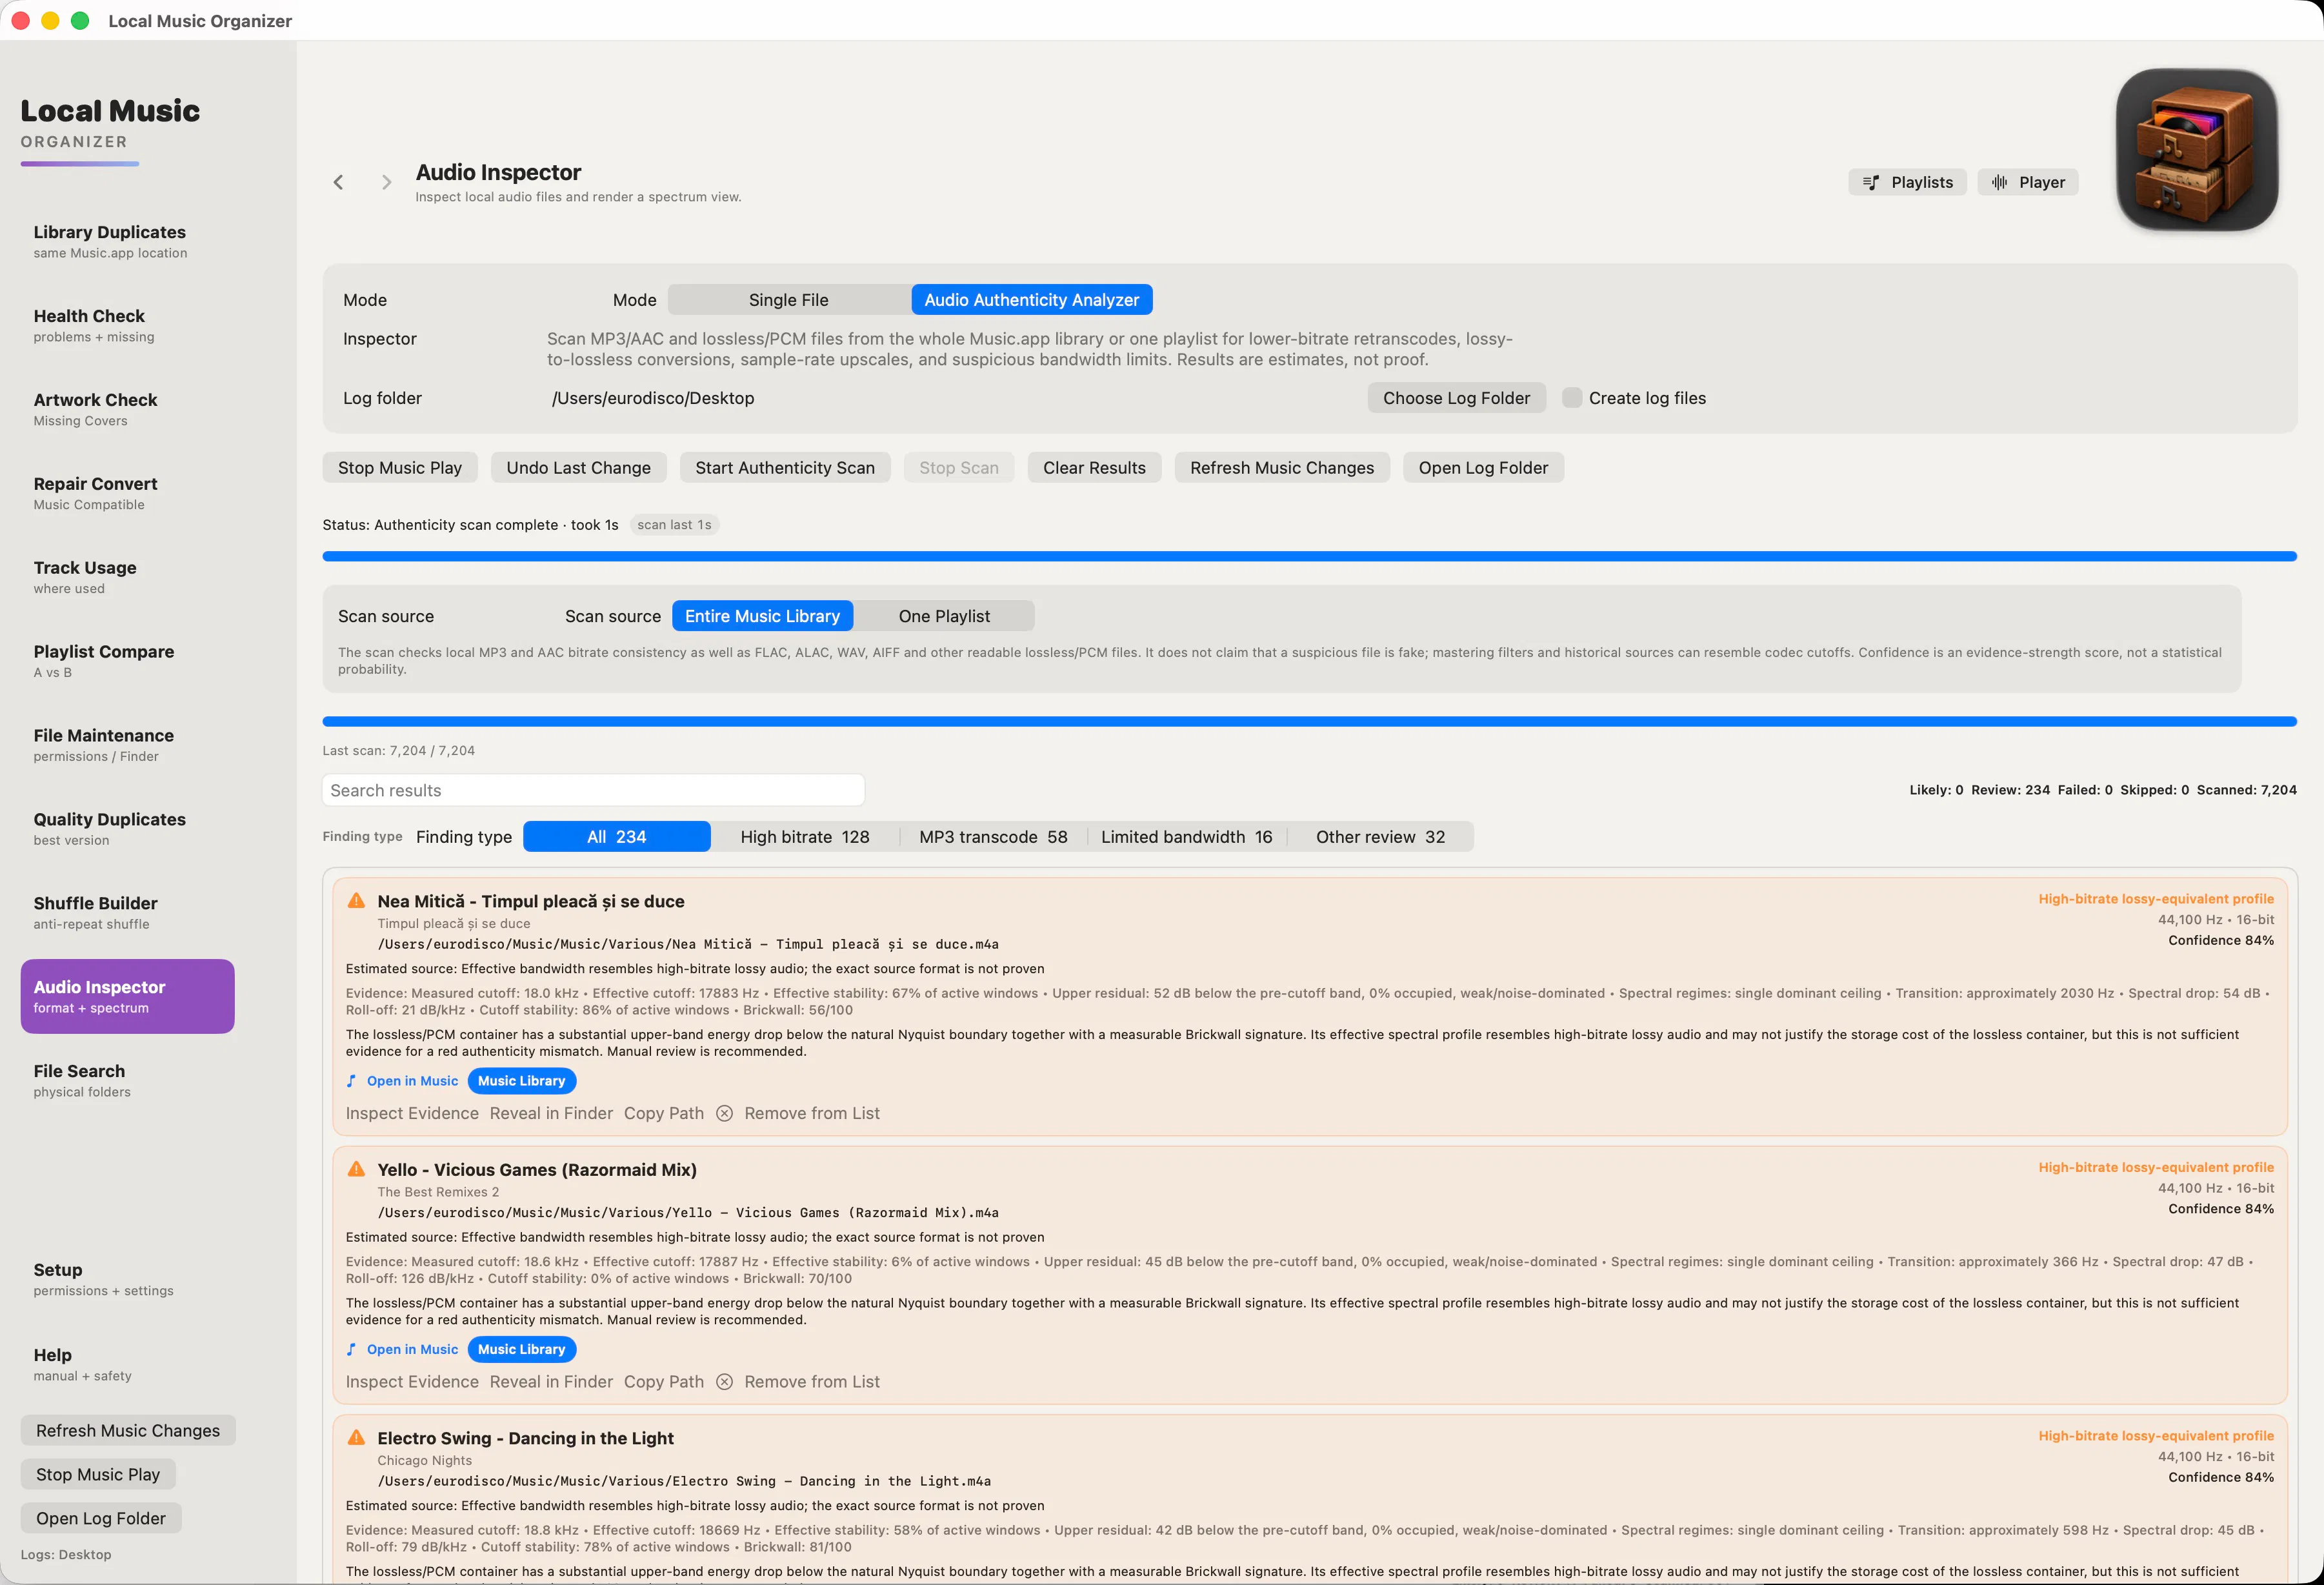Click the Choose Log Folder button
The image size is (2324, 1585).
(1456, 398)
